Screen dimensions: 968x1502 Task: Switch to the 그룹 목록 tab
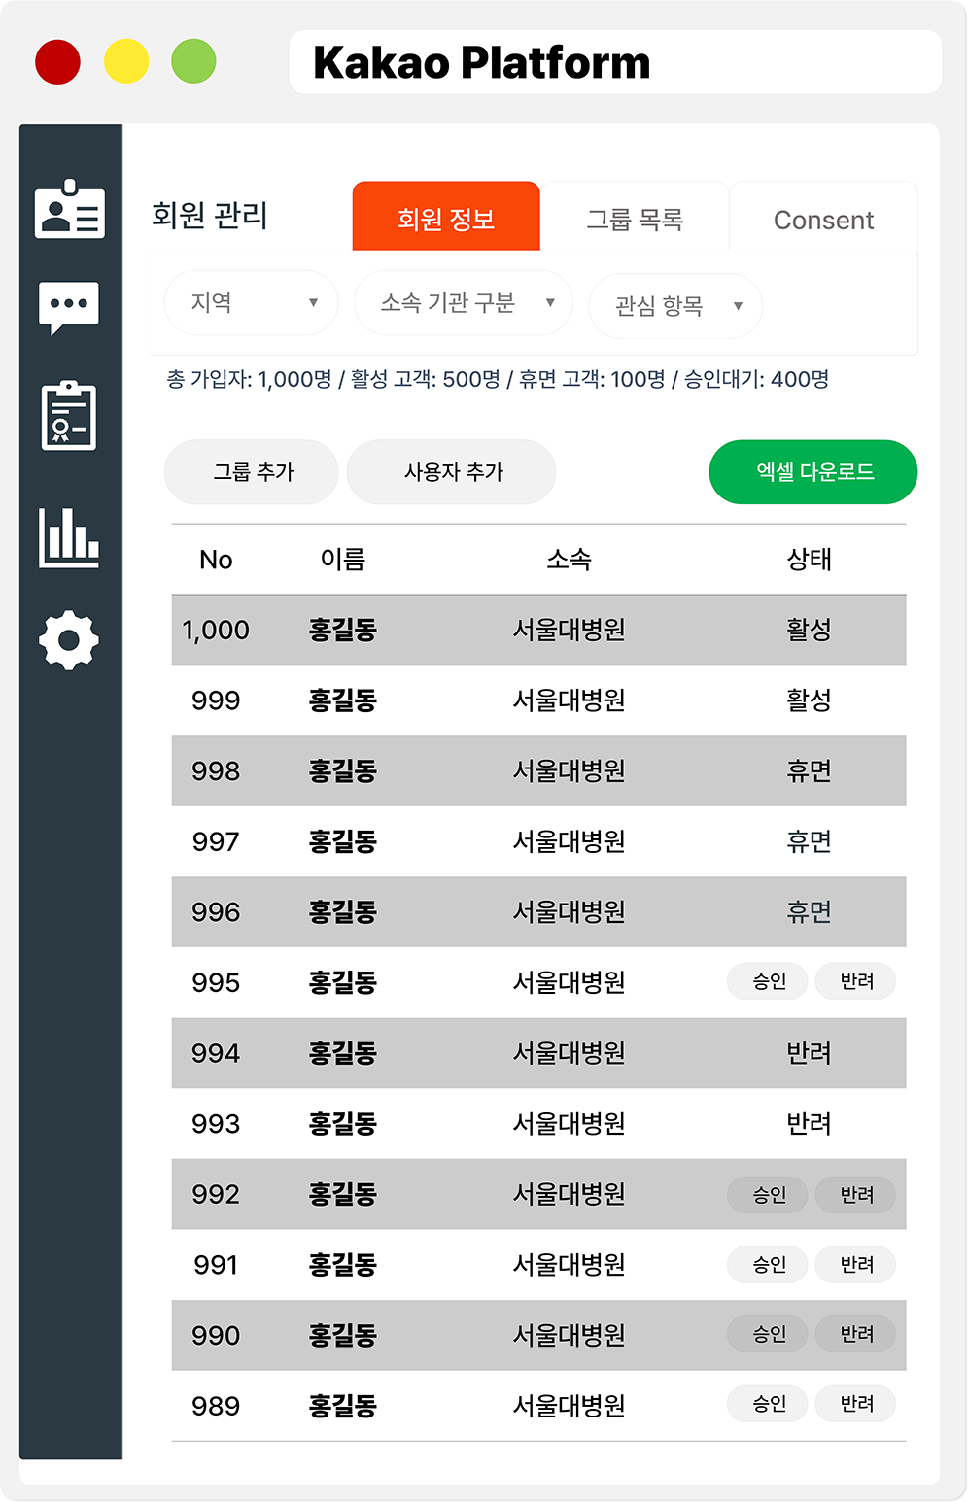pyautogui.click(x=635, y=219)
